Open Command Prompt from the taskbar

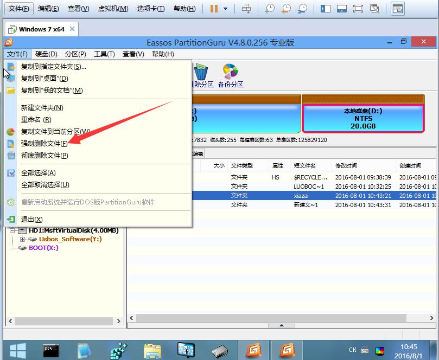point(51,349)
